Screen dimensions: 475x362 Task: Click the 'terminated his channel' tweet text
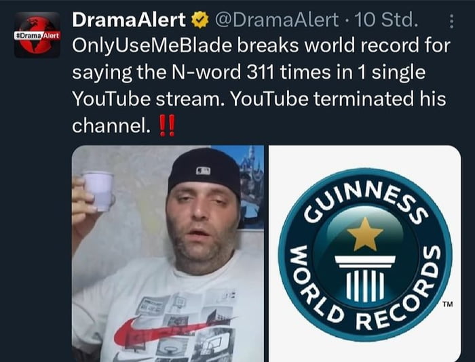(x=259, y=112)
